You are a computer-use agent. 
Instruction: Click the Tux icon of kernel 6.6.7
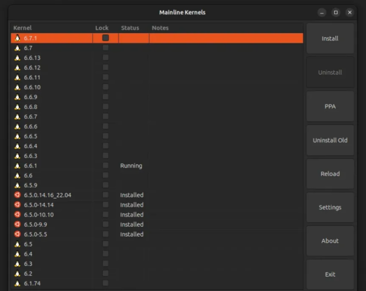tap(17, 116)
